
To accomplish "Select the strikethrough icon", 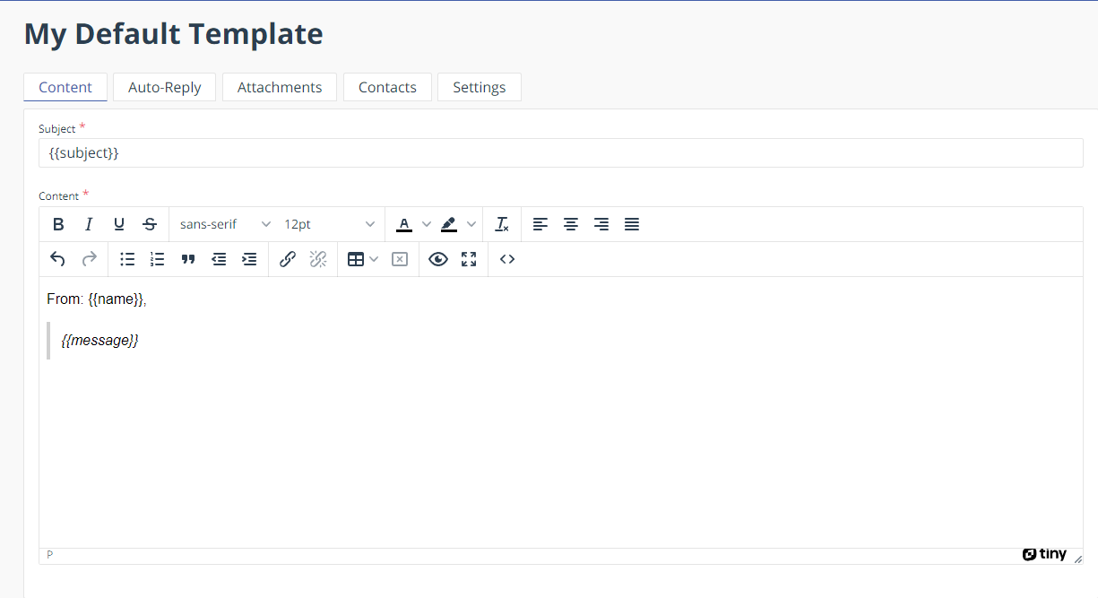I will tap(150, 224).
